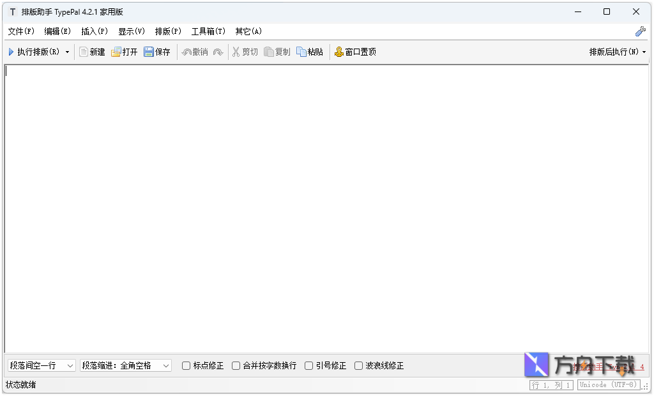Enable the 标点修正 checkbox

click(x=186, y=366)
